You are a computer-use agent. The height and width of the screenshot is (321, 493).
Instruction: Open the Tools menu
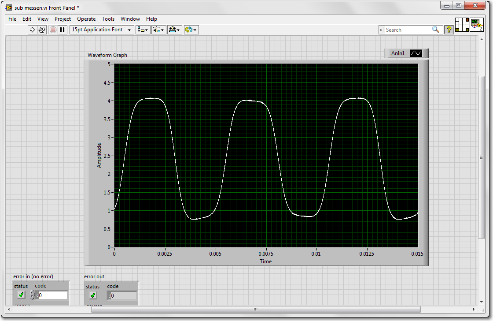[x=108, y=19]
